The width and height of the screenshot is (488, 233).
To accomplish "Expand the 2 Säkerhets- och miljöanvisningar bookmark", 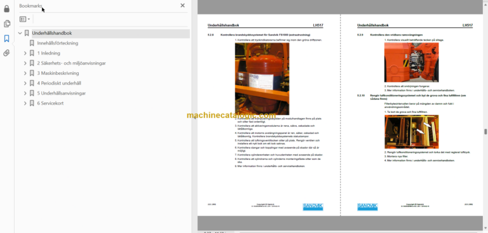I will point(25,63).
